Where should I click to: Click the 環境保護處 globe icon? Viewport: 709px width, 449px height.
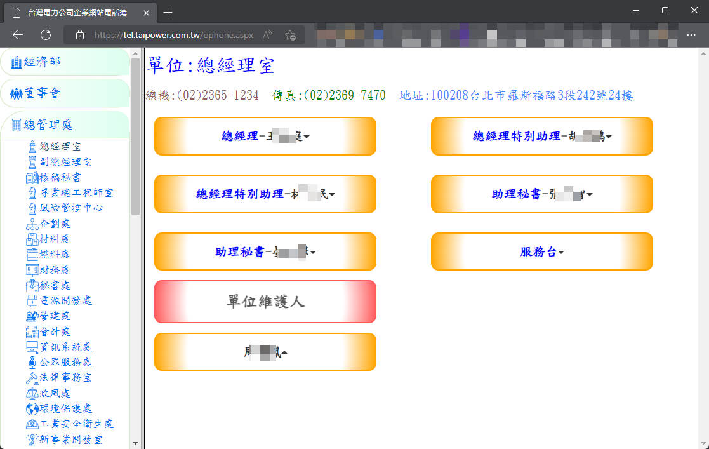32,409
